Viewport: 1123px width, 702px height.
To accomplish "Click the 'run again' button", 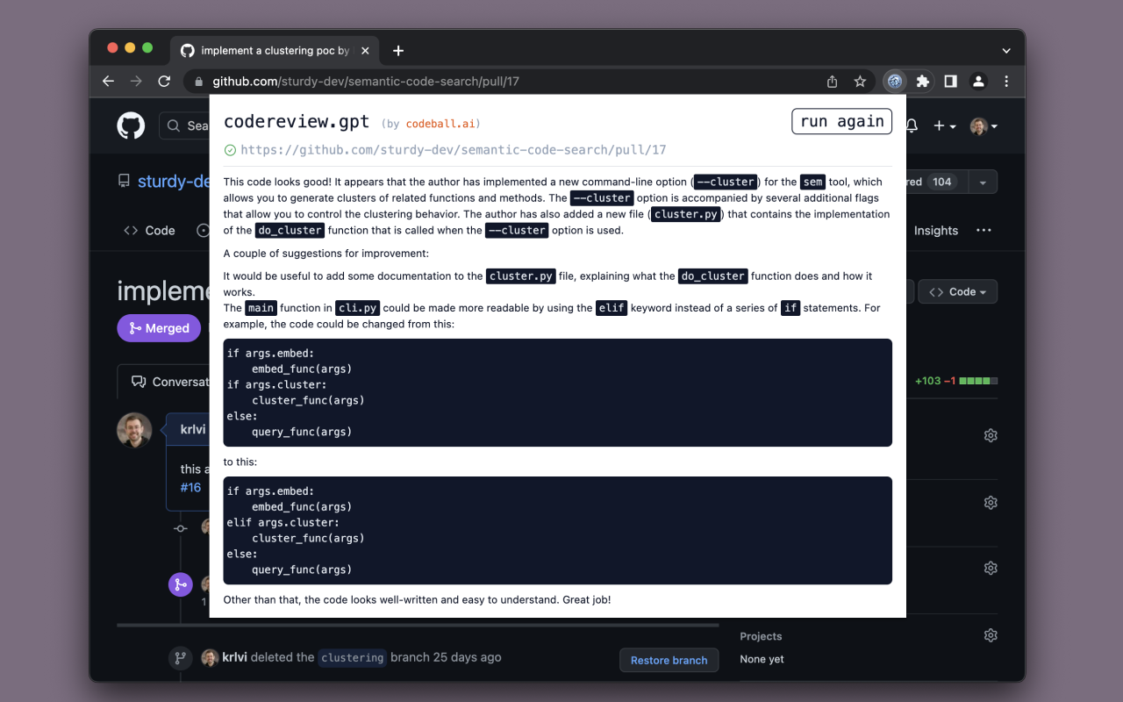I will [841, 121].
